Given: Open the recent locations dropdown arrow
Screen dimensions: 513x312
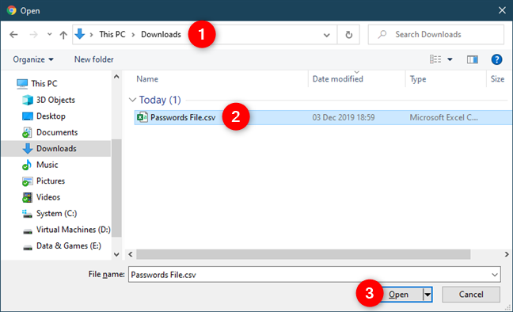Looking at the screenshot, I should [x=49, y=34].
